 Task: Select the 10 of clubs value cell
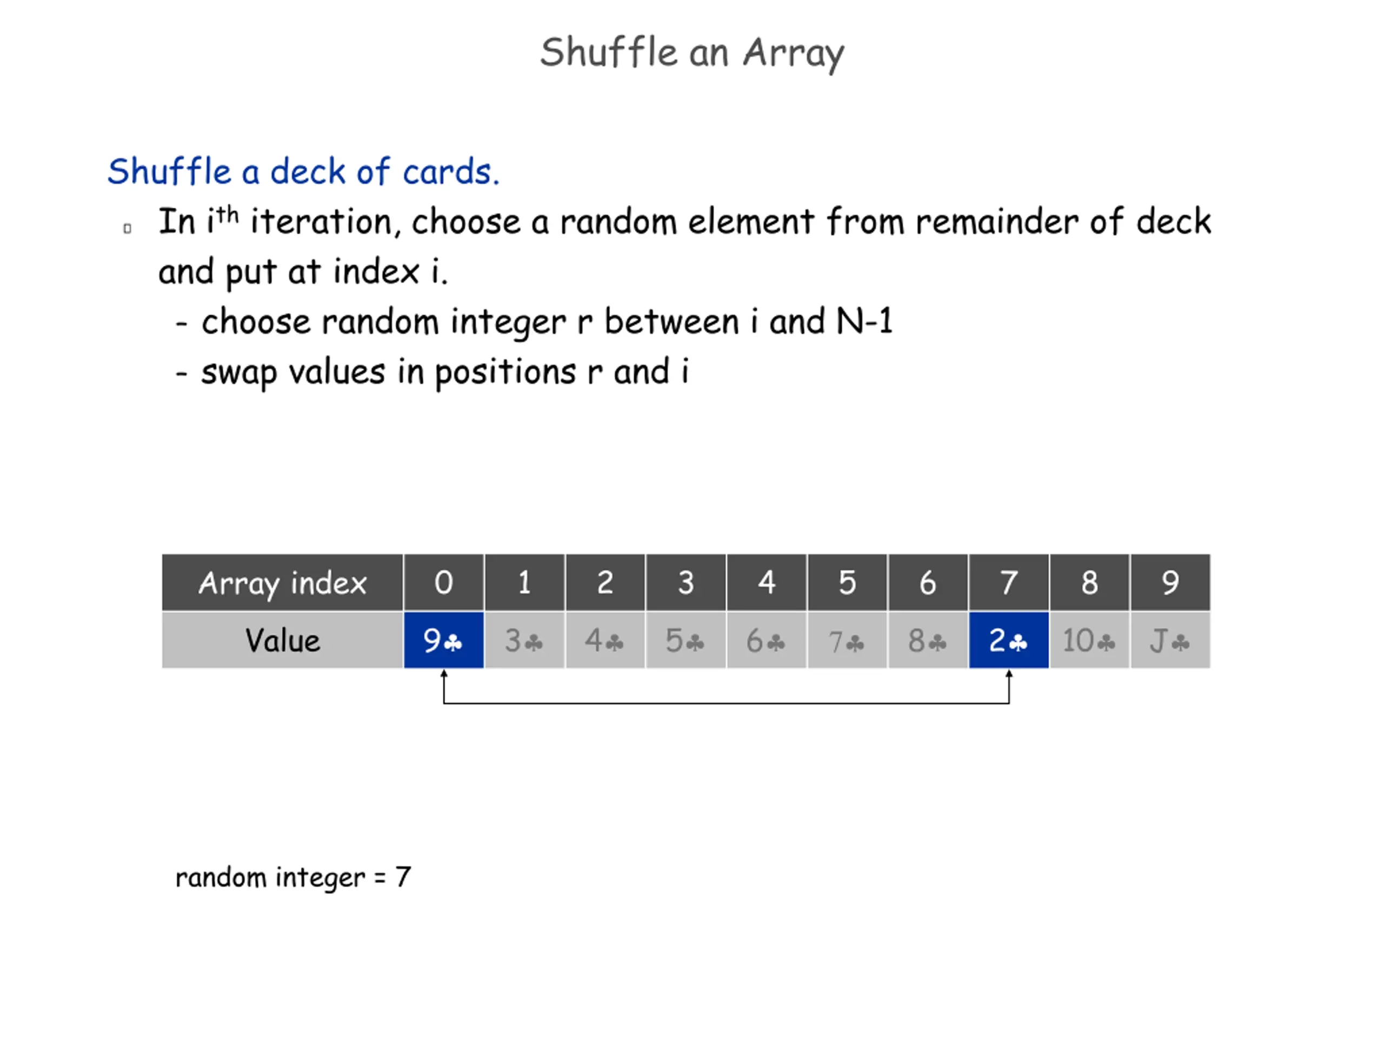(x=1089, y=640)
